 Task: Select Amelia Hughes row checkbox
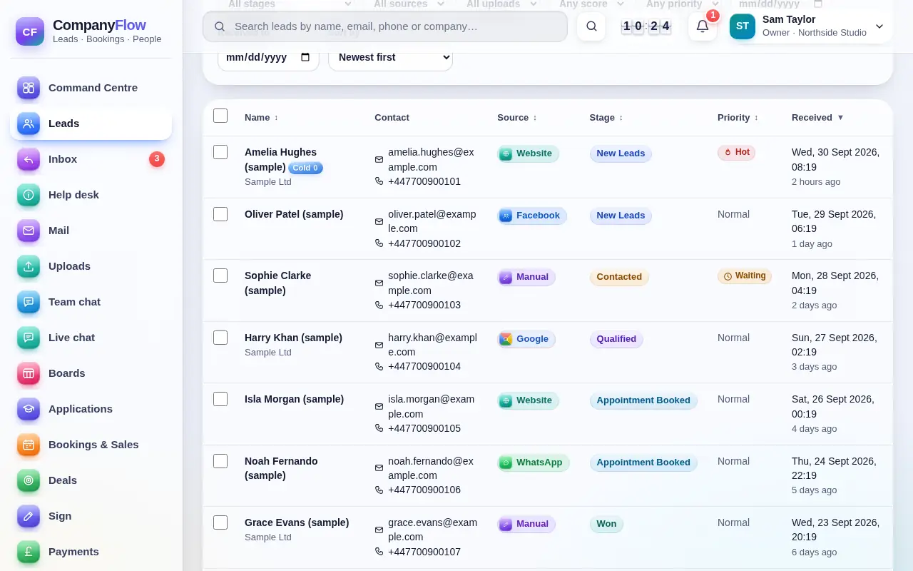[x=220, y=152]
